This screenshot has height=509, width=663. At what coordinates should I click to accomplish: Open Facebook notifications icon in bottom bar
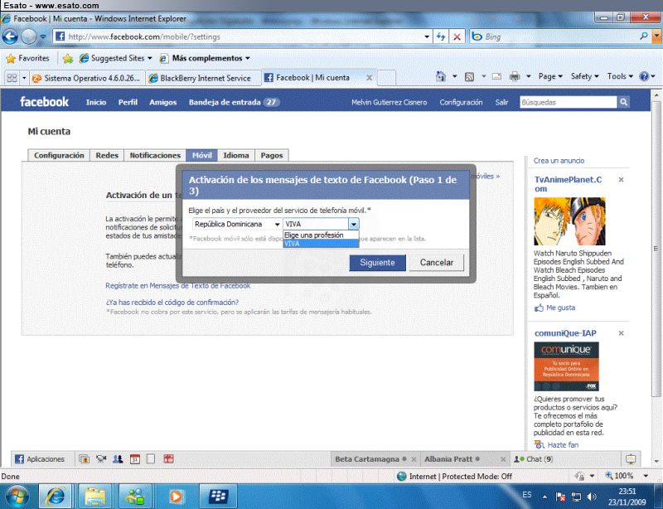click(631, 459)
